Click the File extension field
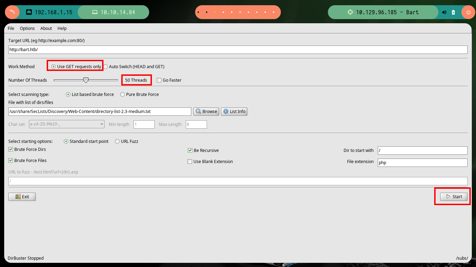Image resolution: width=476 pixels, height=267 pixels. (422, 162)
